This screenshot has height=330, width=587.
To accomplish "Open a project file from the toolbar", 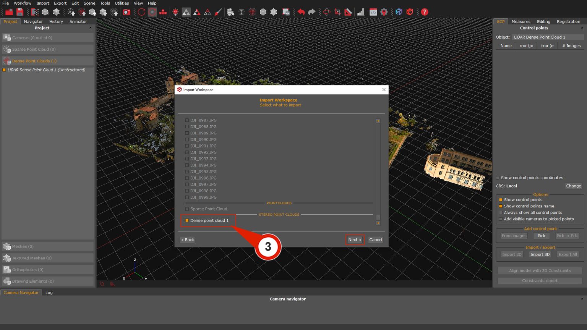I will click(x=8, y=12).
